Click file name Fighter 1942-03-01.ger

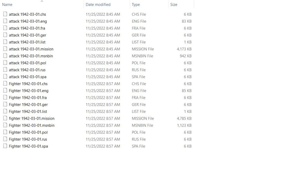28,104
